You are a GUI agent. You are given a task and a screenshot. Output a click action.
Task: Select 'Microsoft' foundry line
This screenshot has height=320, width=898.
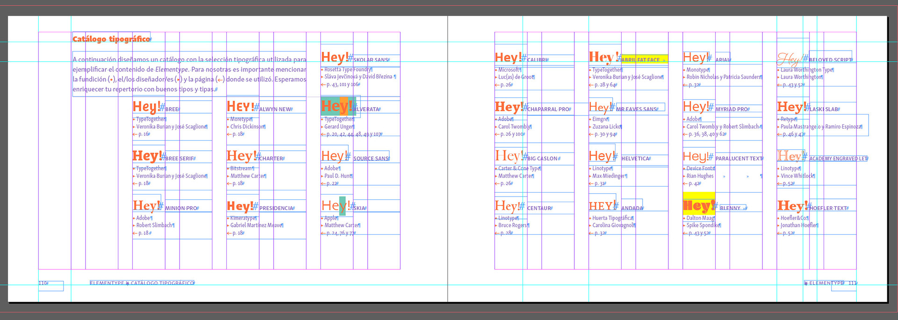[x=509, y=70]
